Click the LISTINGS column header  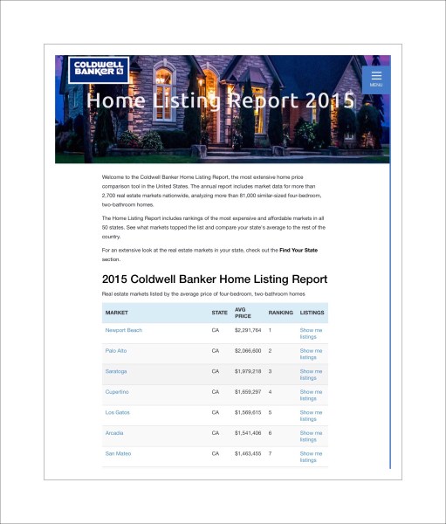[x=312, y=313]
